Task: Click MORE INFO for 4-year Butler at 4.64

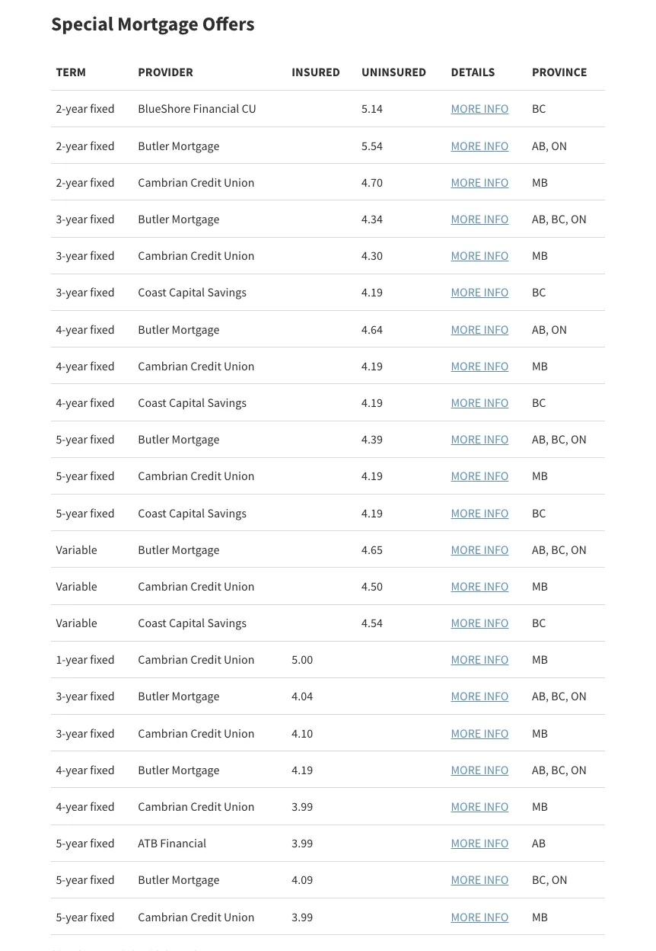Action: tap(479, 329)
